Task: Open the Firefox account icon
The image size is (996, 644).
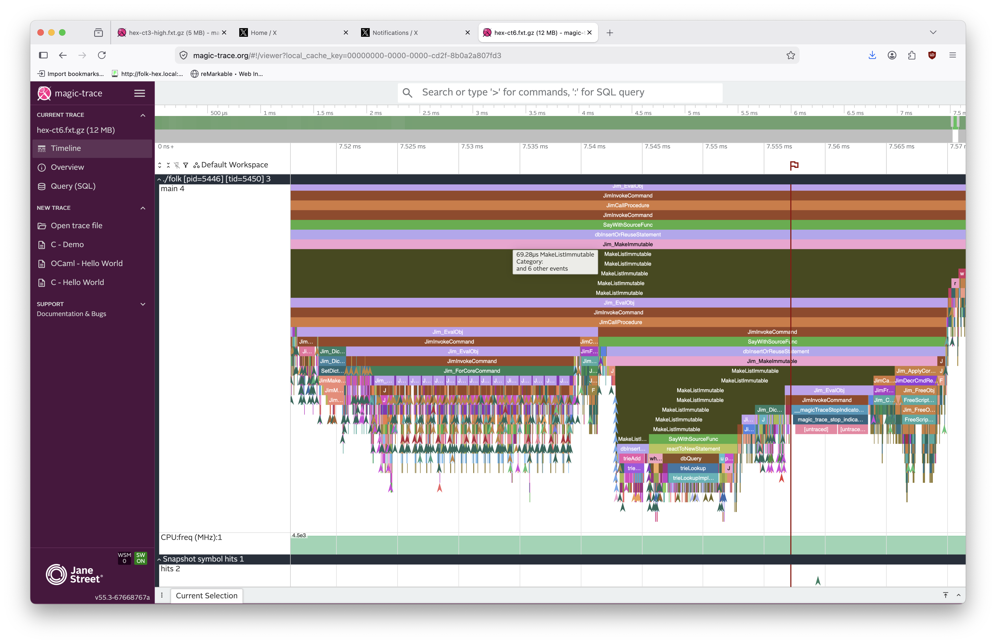Action: click(892, 55)
